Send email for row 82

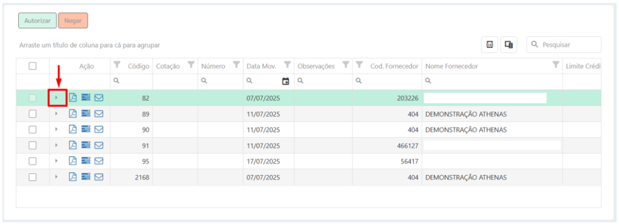point(99,97)
